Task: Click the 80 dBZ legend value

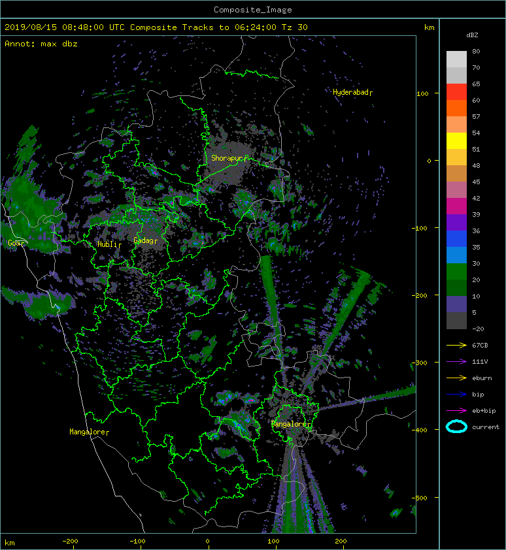Action: 476,51
